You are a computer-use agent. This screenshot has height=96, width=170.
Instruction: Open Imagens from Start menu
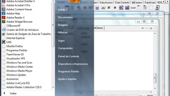click(x=63, y=25)
